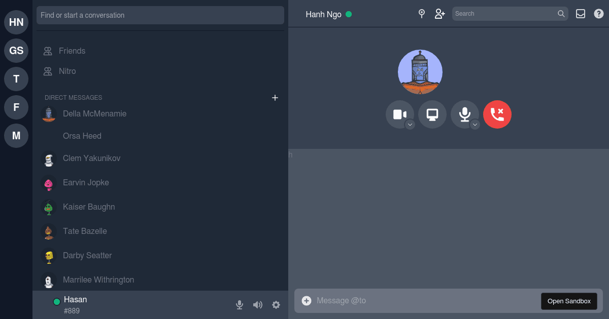609x319 pixels.
Task: Click the magnifier in the Search box
Action: [x=561, y=14]
